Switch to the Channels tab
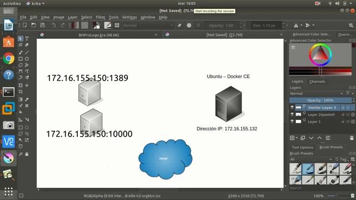This screenshot has height=200, width=356. [x=317, y=82]
